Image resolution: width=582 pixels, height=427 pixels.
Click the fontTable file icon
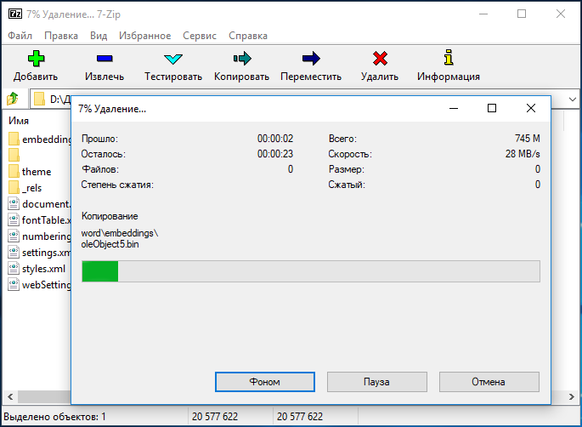[14, 219]
